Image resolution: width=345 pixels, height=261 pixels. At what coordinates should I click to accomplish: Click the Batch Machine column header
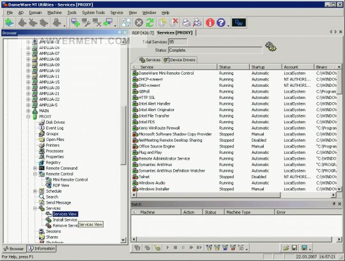(x=156, y=212)
